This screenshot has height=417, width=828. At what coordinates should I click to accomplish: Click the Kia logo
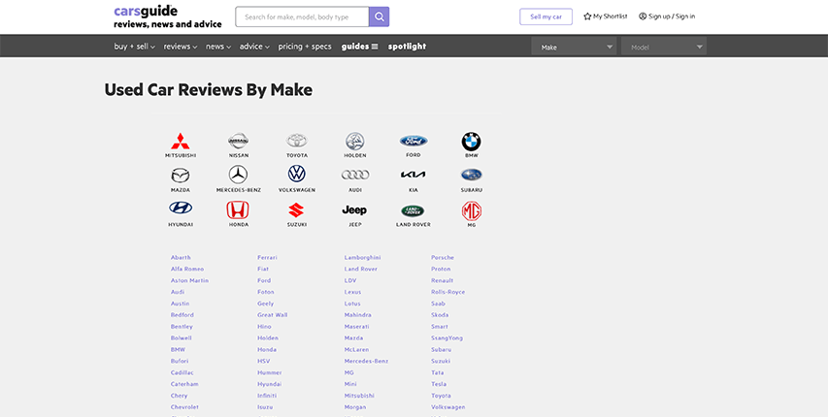413,175
